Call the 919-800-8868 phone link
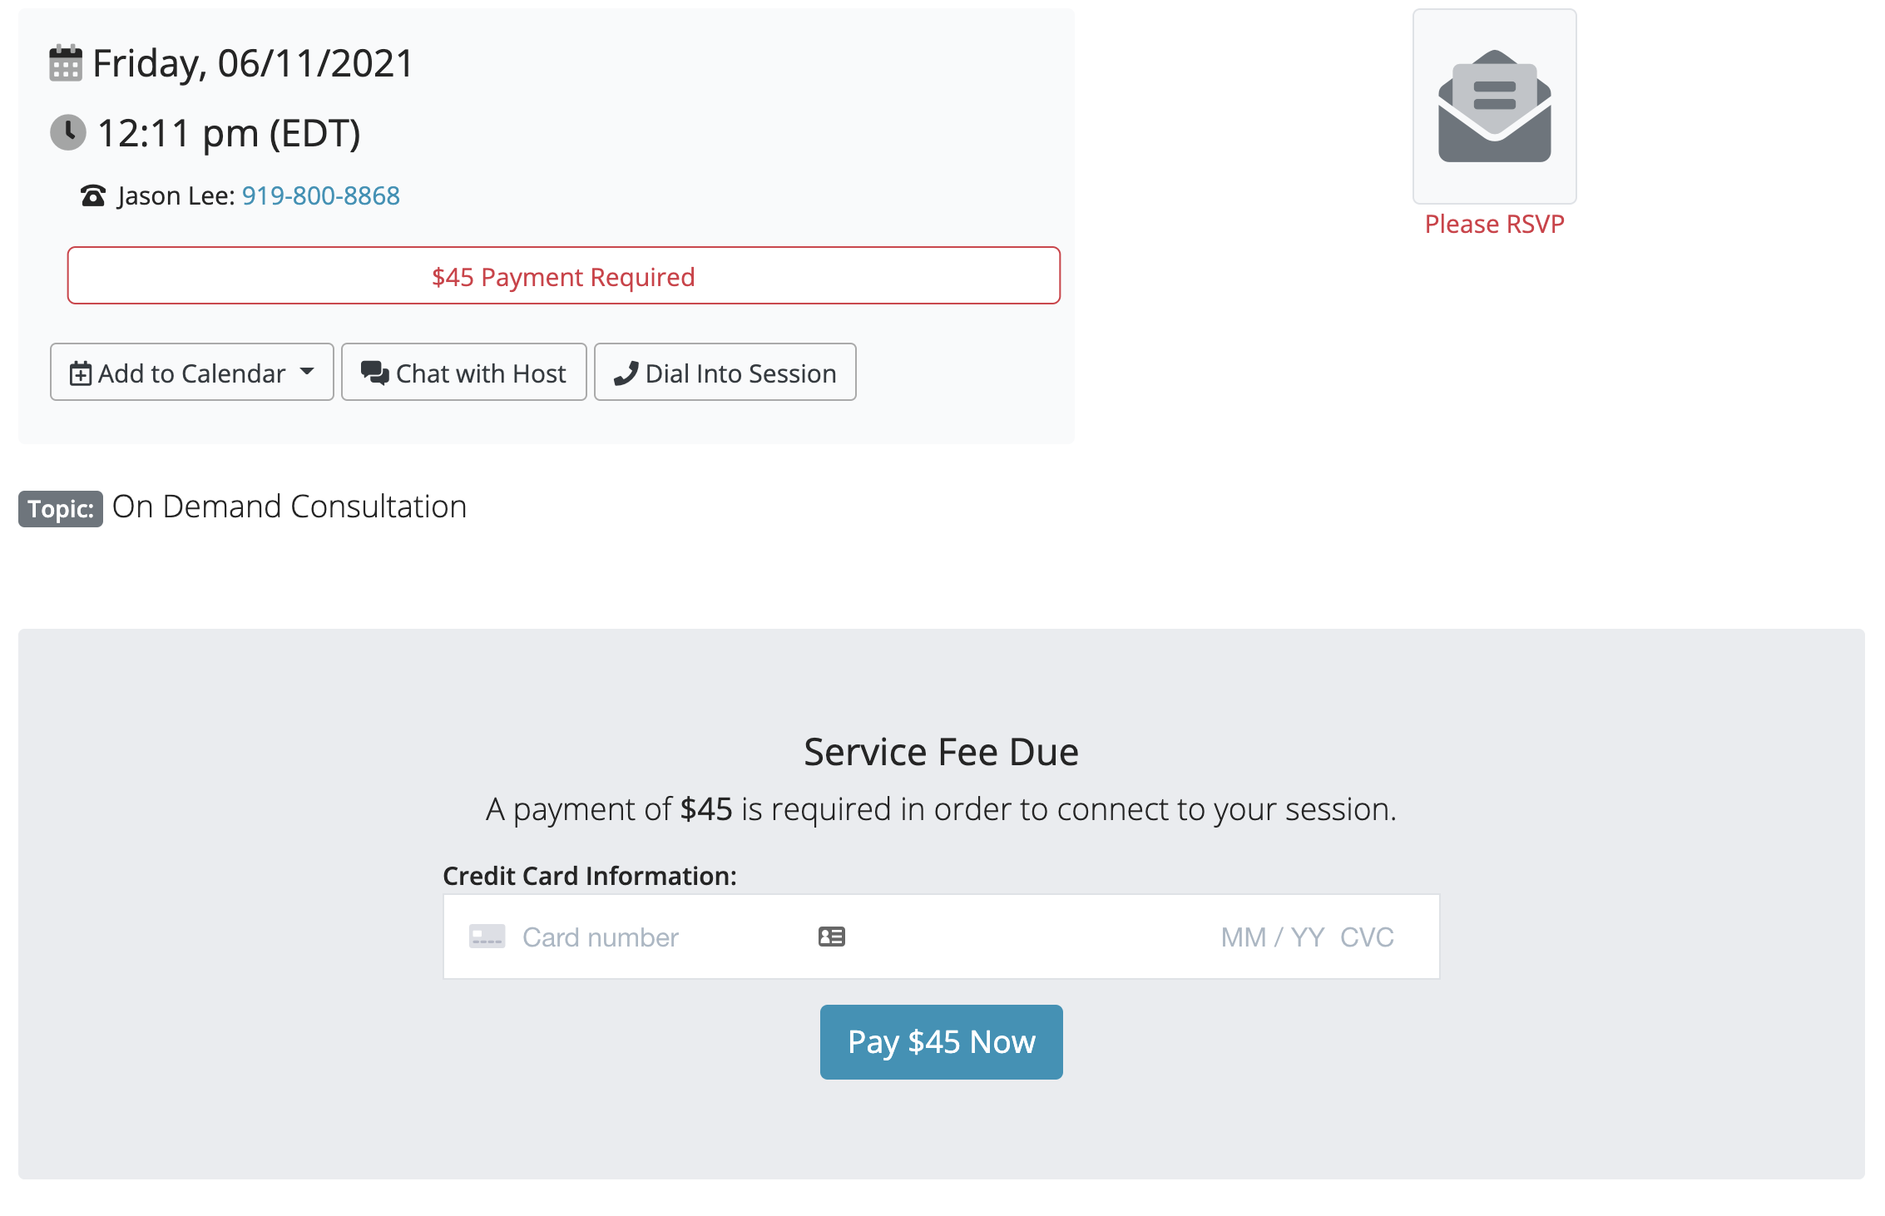 [320, 195]
